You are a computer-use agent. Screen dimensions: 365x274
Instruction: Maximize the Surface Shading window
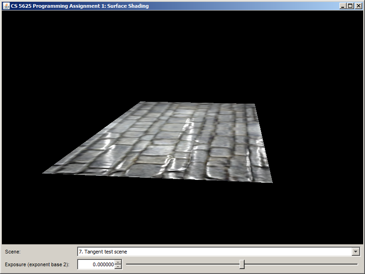click(x=350, y=6)
